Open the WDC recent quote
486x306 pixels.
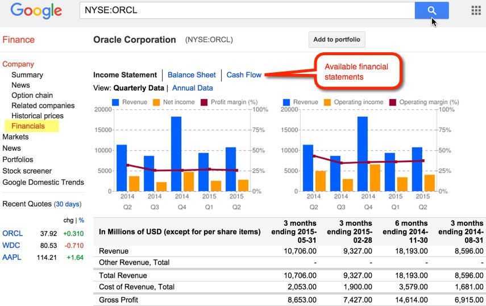(11, 246)
